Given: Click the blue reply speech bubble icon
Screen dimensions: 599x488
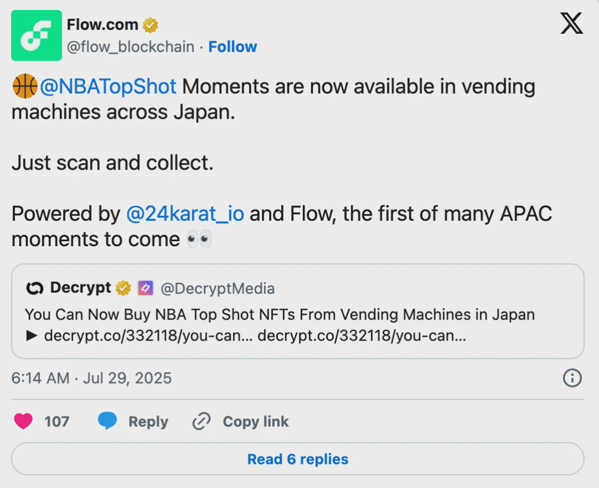Looking at the screenshot, I should [108, 421].
